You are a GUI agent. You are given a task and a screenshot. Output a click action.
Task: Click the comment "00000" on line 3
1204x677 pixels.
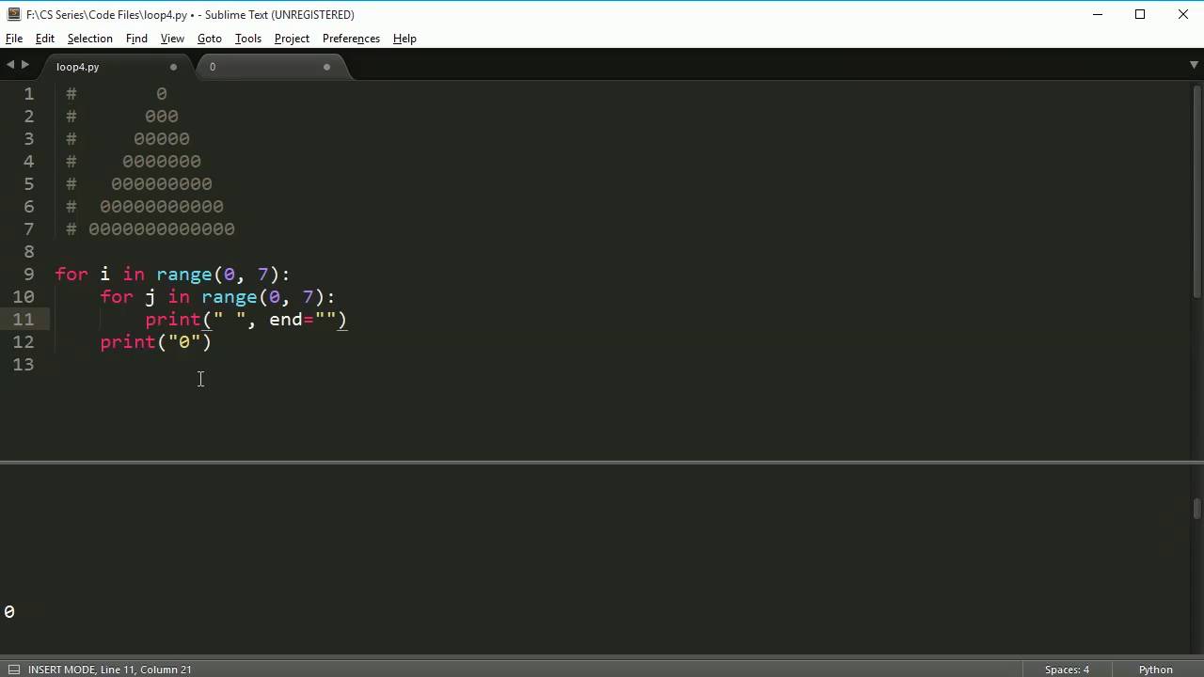162,139
